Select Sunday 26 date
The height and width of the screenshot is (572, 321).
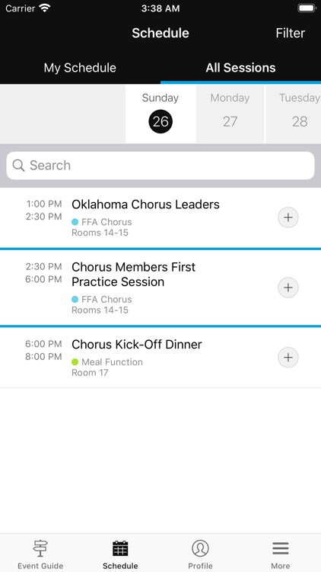(x=160, y=114)
